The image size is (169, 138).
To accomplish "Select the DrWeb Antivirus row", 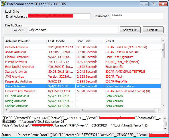I will 82,47.
